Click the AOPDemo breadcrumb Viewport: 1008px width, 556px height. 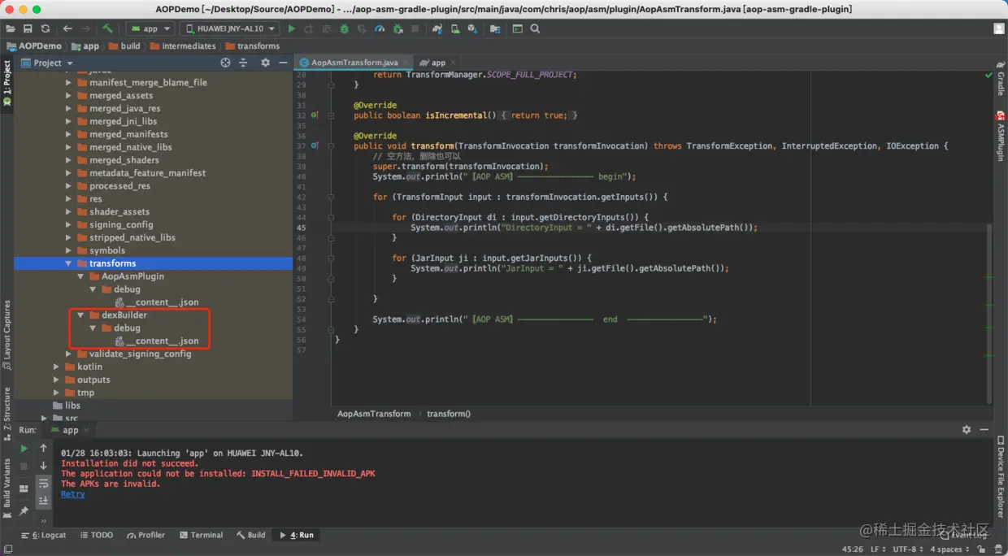(x=34, y=46)
